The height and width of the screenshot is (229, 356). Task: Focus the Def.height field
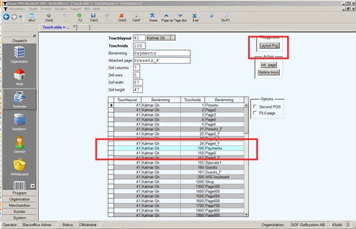pos(138,90)
